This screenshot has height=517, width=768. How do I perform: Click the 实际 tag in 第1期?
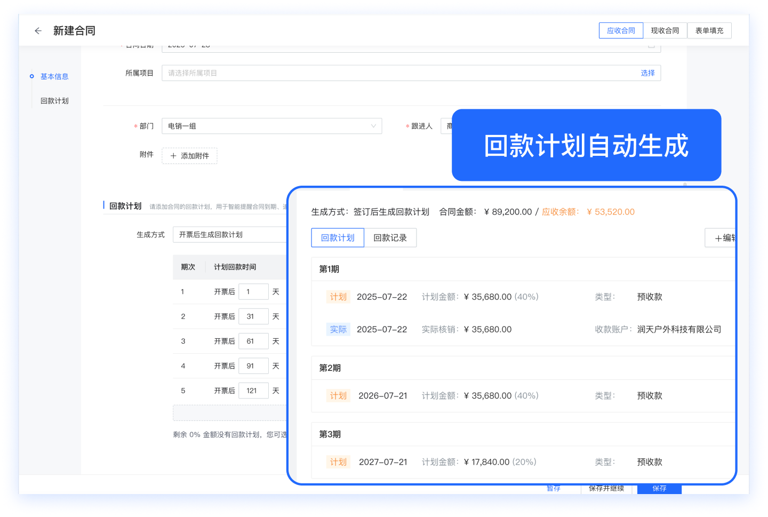point(338,330)
